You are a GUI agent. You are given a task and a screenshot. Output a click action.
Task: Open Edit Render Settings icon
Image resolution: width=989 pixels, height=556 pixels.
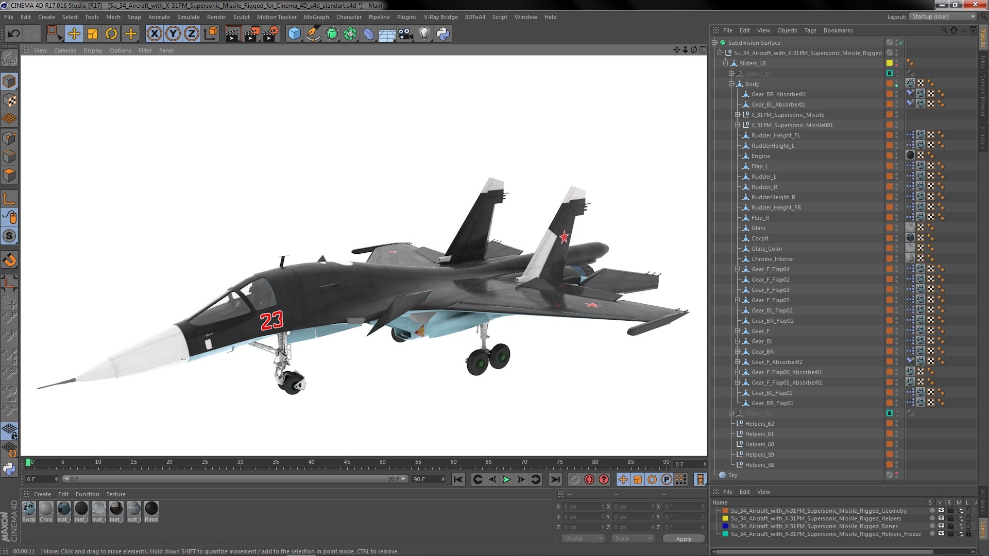click(x=271, y=34)
